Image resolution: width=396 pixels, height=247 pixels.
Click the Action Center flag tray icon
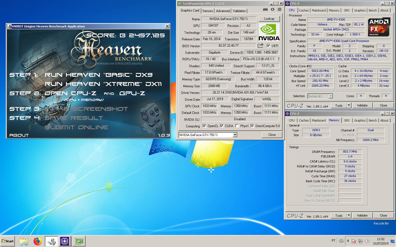coord(354,241)
